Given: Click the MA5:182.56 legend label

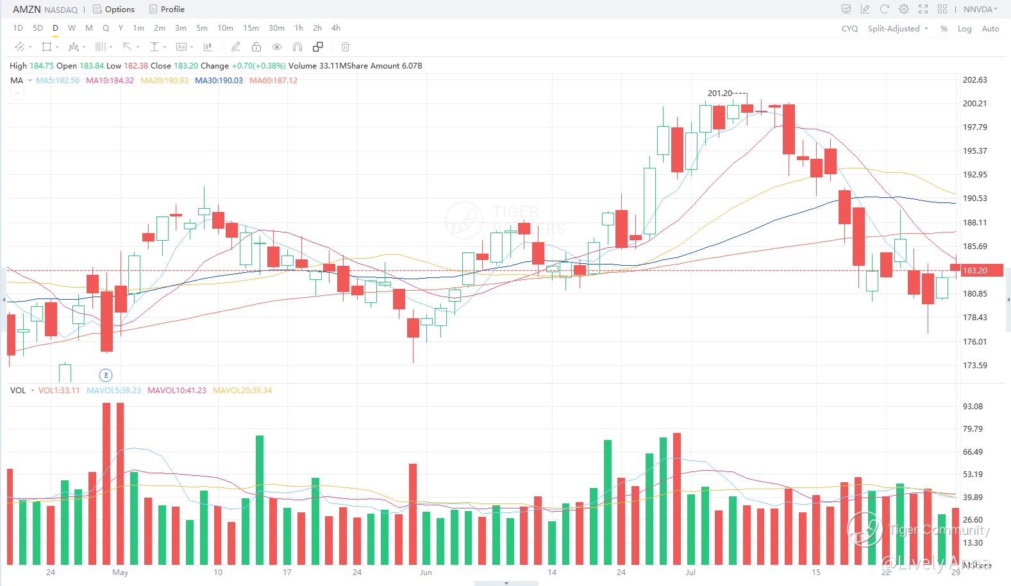Looking at the screenshot, I should (x=58, y=81).
